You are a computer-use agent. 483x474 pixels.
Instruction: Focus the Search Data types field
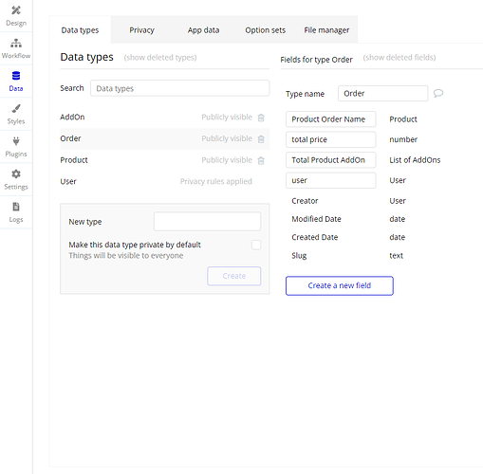click(x=179, y=88)
